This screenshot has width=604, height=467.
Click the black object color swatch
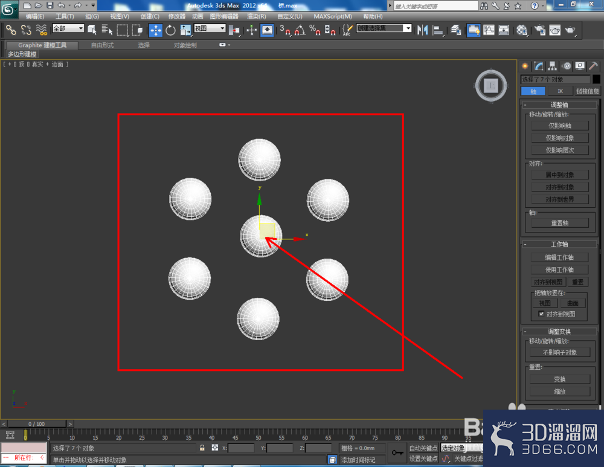click(x=596, y=79)
